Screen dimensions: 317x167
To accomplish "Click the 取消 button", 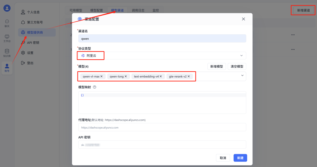I will pos(223,158).
